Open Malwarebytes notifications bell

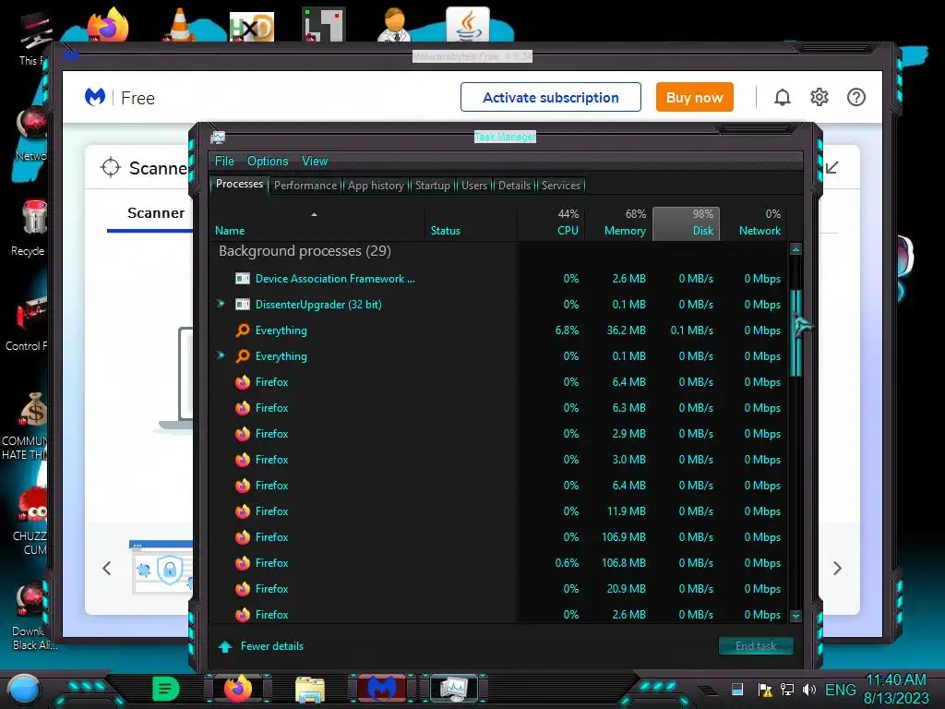pyautogui.click(x=782, y=97)
